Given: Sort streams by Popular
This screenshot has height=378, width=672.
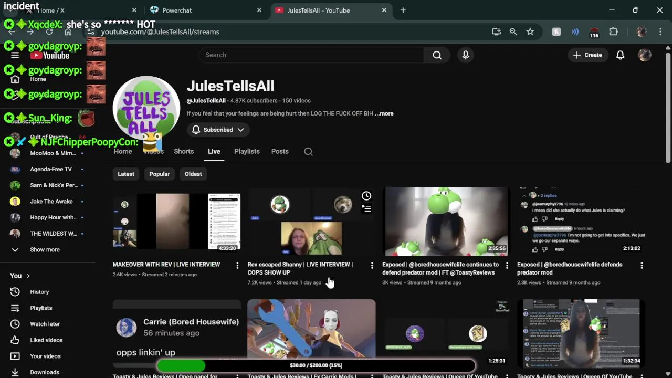Looking at the screenshot, I should (160, 174).
